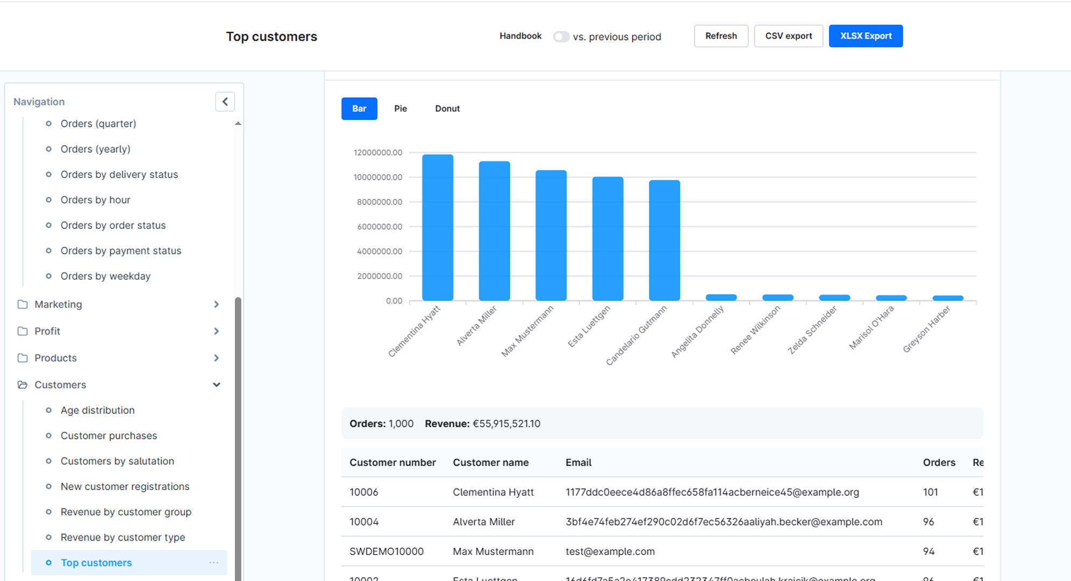This screenshot has width=1071, height=581.
Task: Click the Marketing folder icon
Action: point(23,304)
